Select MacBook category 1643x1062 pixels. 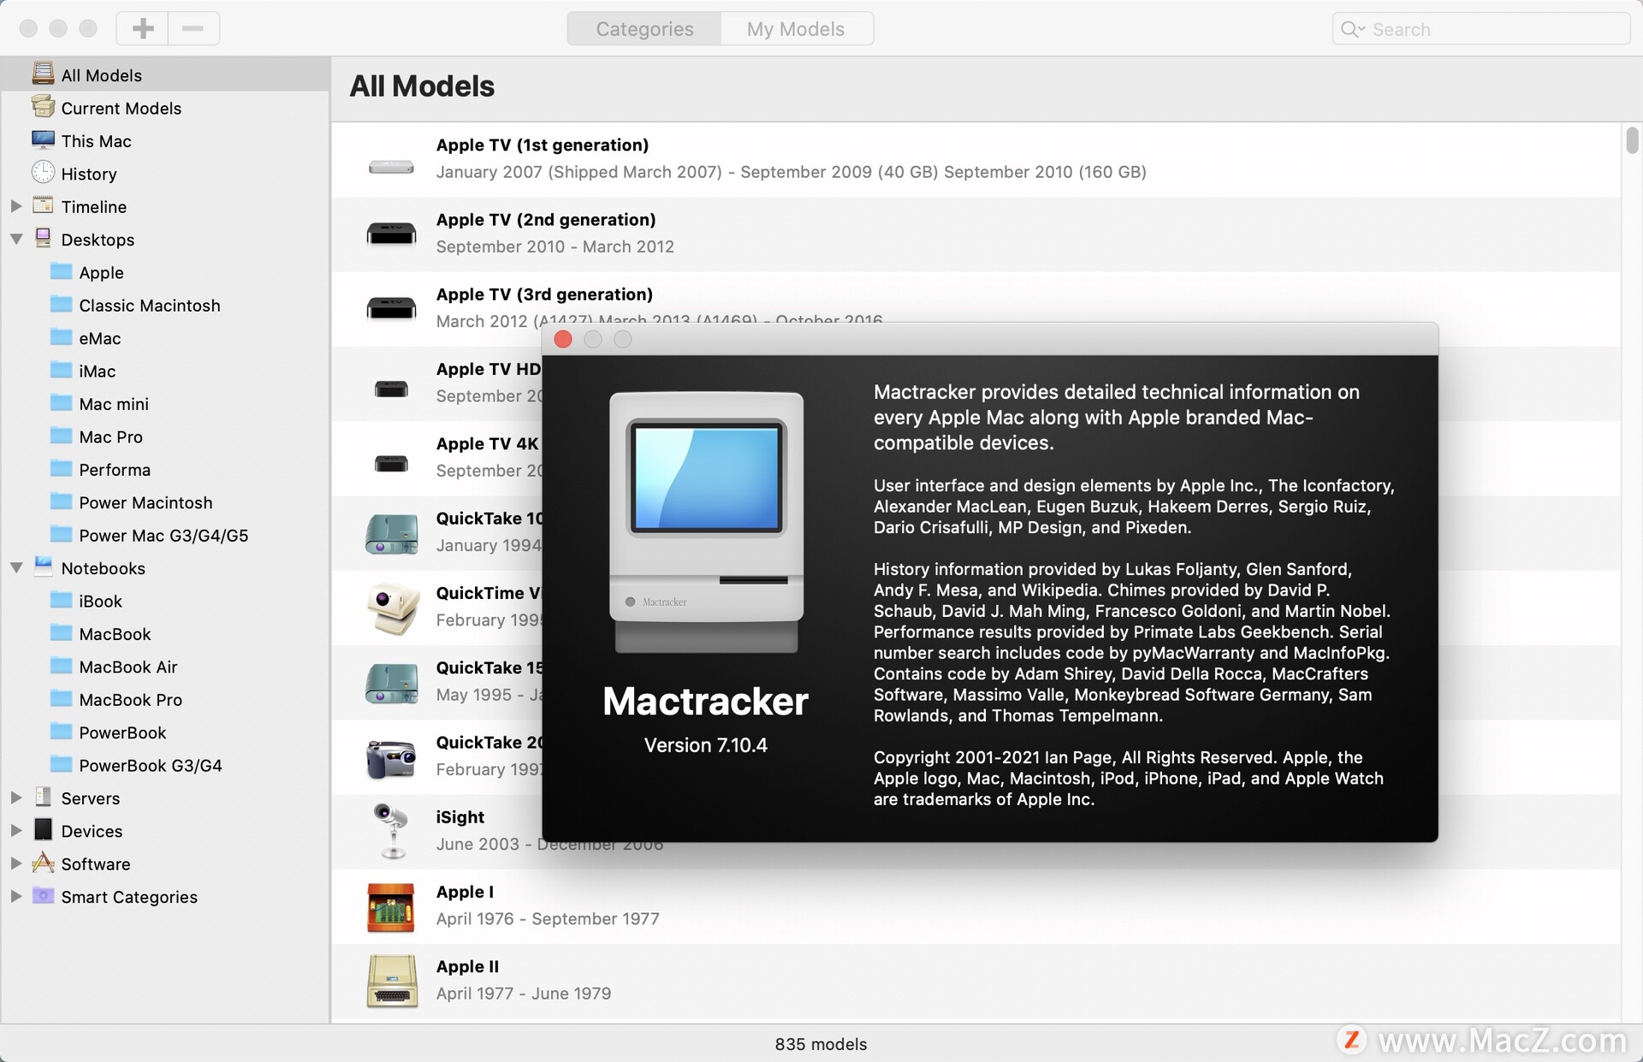(x=115, y=634)
